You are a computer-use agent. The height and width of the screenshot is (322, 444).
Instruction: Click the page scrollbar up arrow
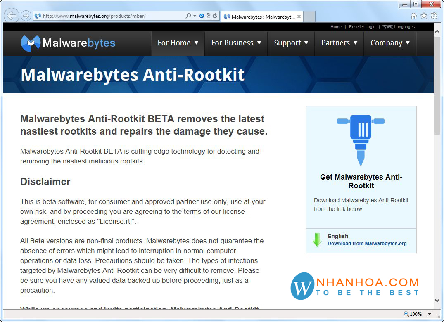[437, 32]
